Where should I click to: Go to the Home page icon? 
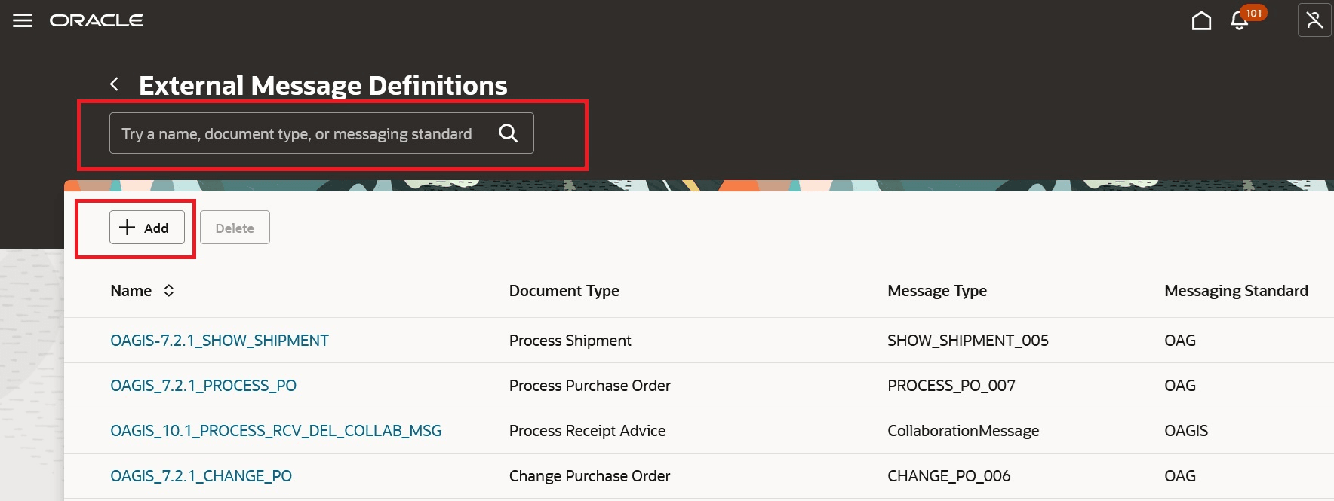1201,20
